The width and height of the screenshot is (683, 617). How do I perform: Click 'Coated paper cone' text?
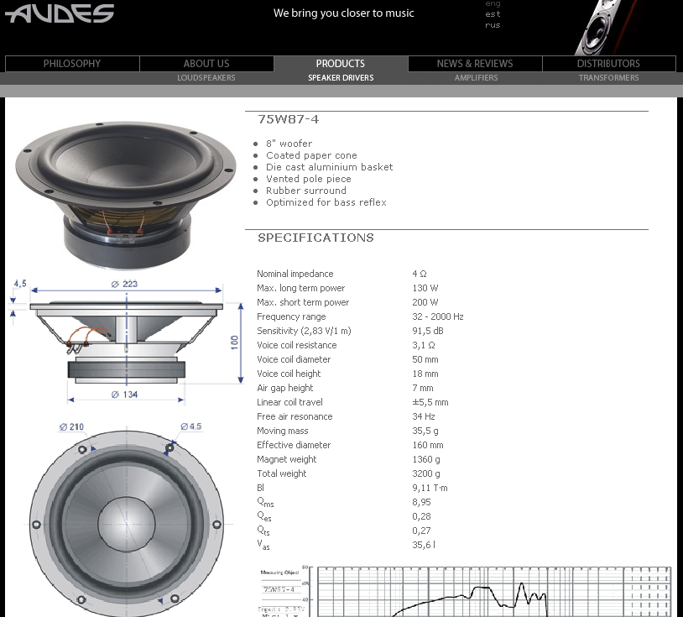point(311,155)
